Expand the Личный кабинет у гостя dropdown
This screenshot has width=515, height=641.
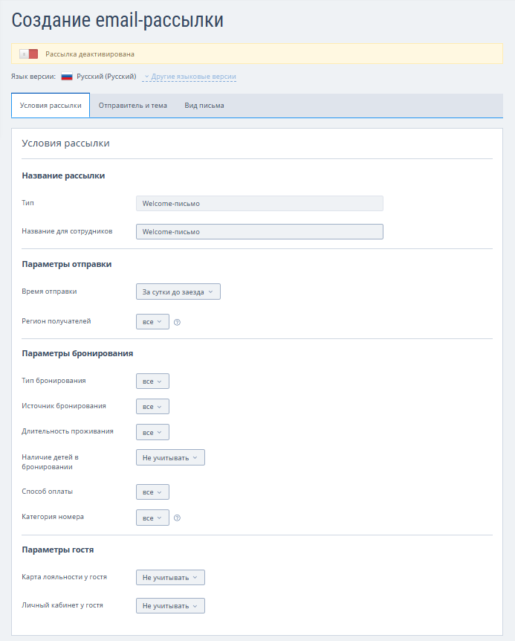pos(170,606)
